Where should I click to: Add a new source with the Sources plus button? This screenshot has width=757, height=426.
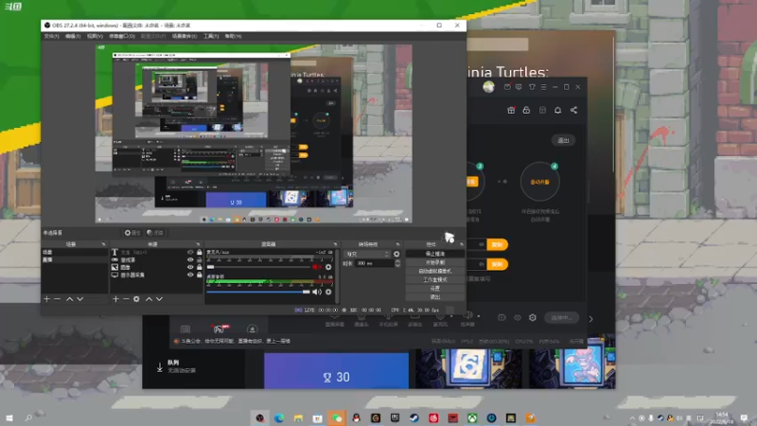click(115, 299)
